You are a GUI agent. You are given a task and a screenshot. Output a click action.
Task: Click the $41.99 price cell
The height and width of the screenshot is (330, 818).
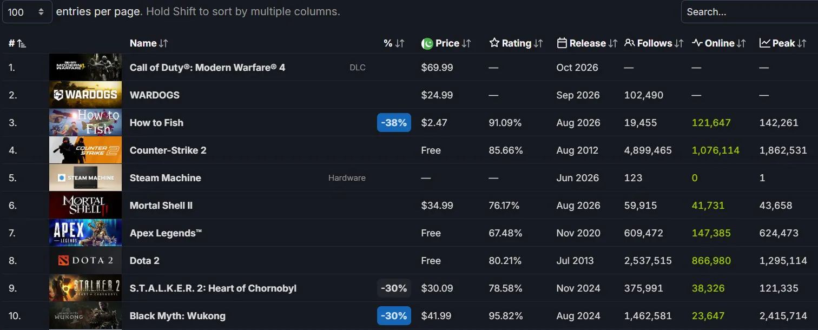point(437,315)
